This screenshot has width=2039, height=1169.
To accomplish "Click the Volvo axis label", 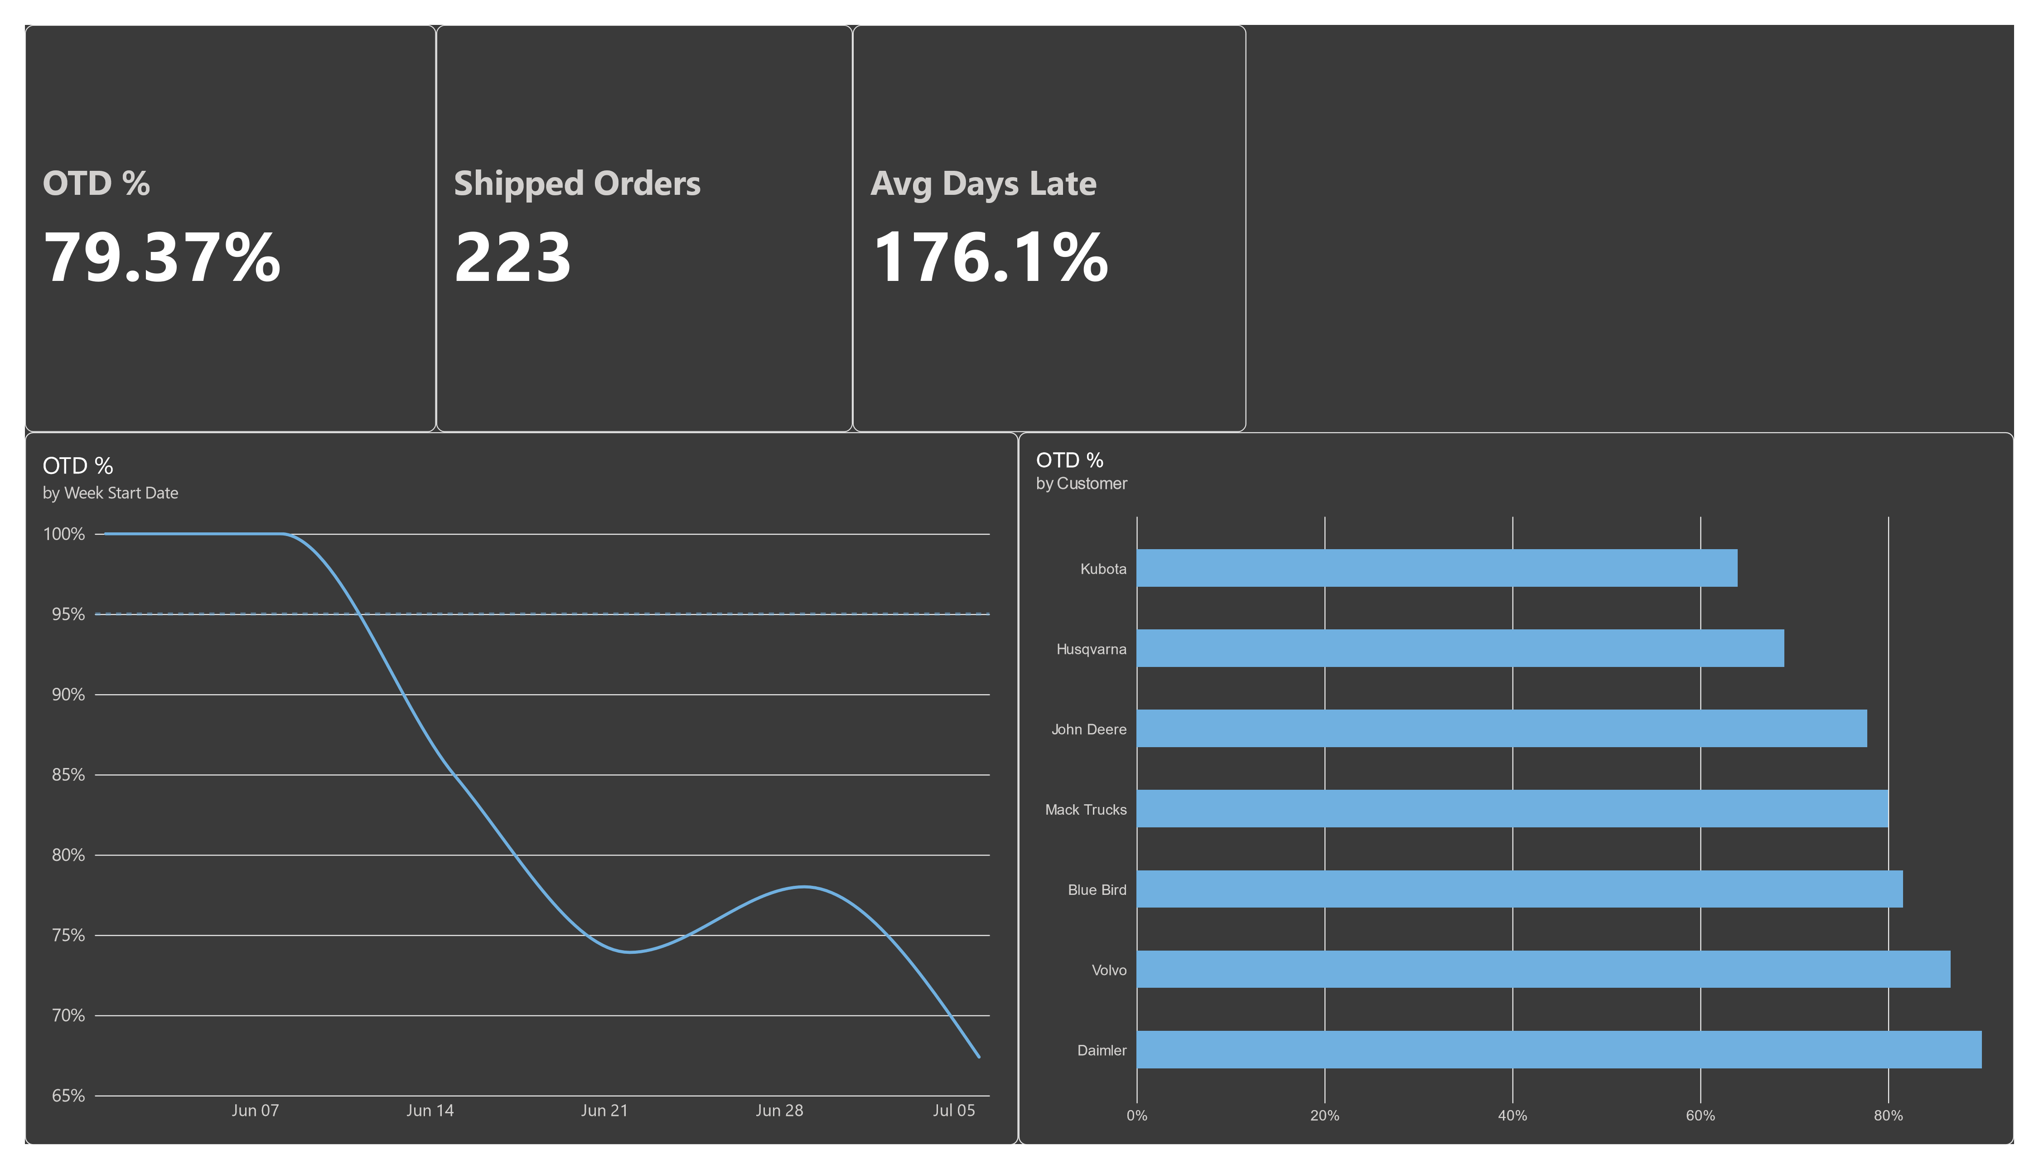I will (1109, 971).
